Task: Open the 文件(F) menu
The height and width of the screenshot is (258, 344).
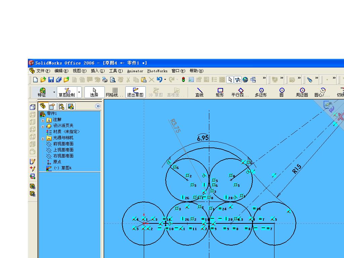Action: (43, 71)
